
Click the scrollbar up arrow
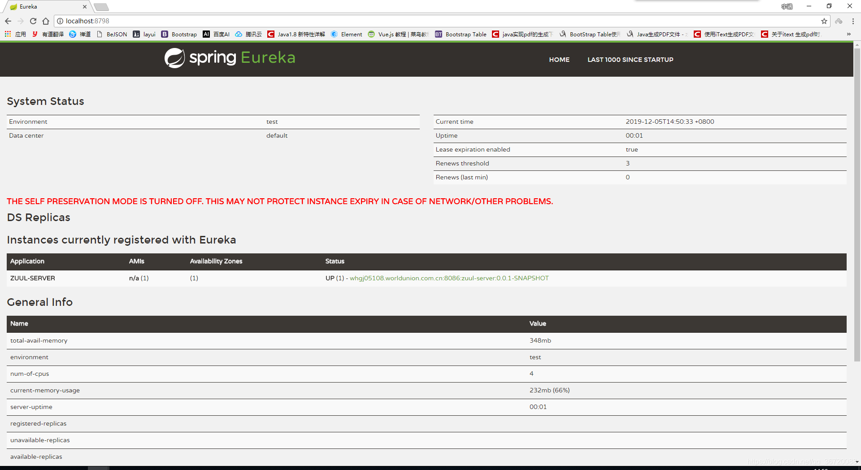pyautogui.click(x=857, y=45)
